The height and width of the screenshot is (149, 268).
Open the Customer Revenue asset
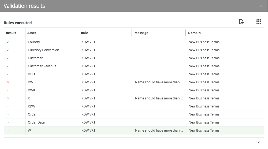(x=42, y=66)
